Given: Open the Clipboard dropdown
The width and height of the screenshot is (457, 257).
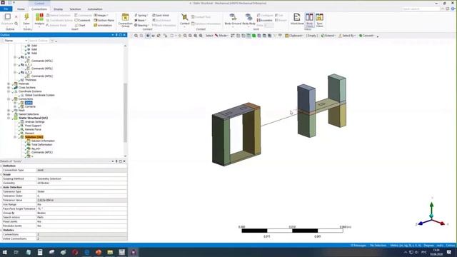Looking at the screenshot, I should pyautogui.click(x=294, y=36).
